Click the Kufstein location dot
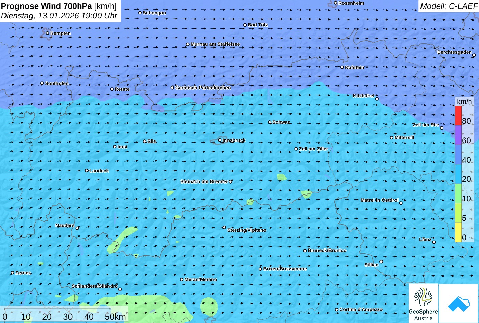This screenshot has width=479, height=323. (x=342, y=67)
